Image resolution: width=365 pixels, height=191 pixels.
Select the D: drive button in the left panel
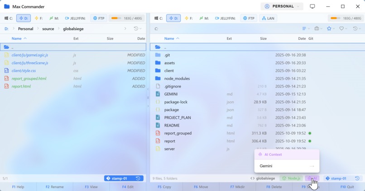[24, 19]
